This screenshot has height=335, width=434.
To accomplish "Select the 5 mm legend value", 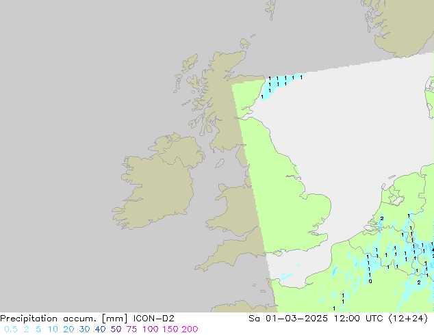I will (38, 330).
